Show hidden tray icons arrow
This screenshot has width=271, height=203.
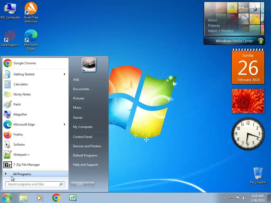(x=225, y=198)
